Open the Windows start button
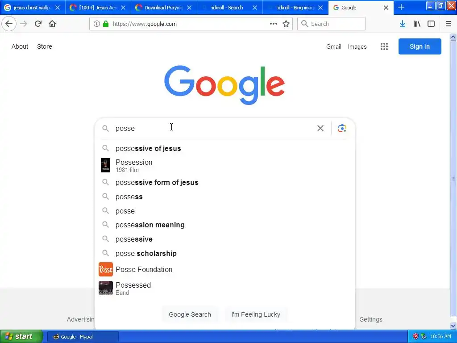This screenshot has height=343, width=457. point(21,337)
